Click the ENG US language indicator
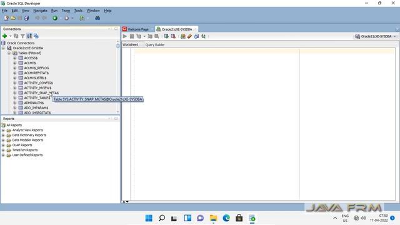This screenshot has height=225, width=400. pos(345,218)
